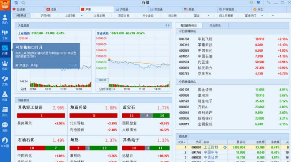Open the 我的 profile icon
The image size is (291, 162).
[5, 19]
